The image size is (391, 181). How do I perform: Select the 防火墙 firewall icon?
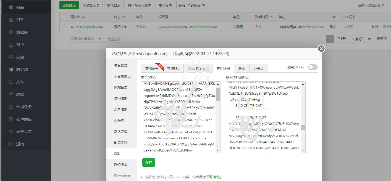(11, 70)
